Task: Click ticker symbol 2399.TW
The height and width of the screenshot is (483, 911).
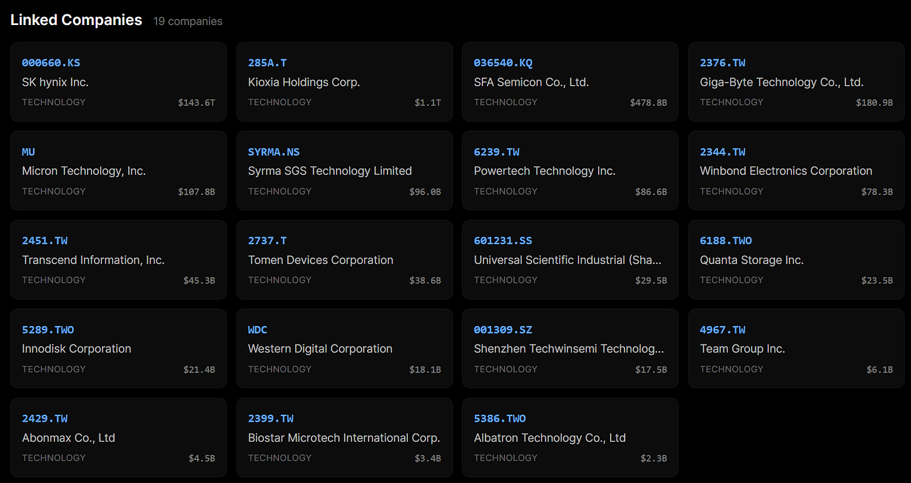Action: coord(271,419)
